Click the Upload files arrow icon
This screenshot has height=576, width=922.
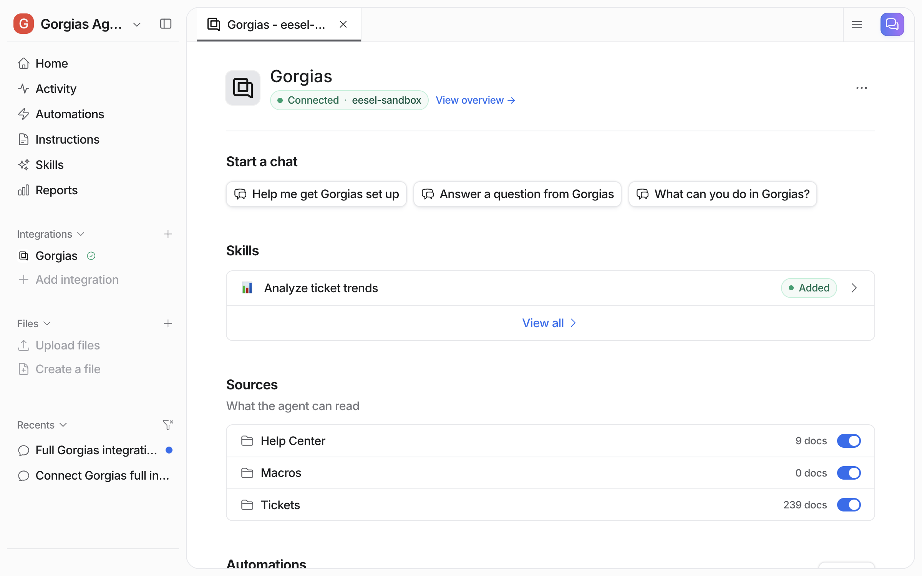23,345
